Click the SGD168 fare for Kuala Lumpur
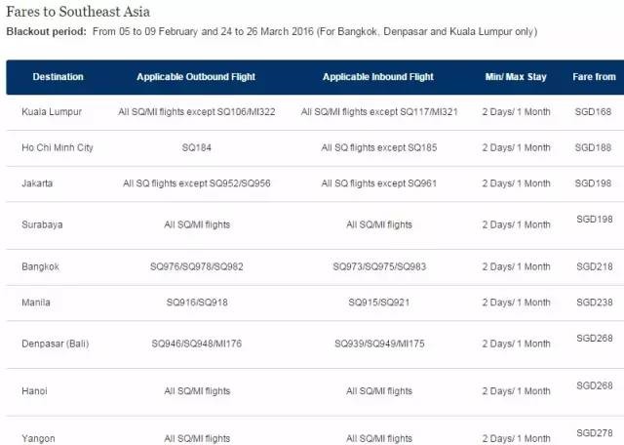 point(594,112)
